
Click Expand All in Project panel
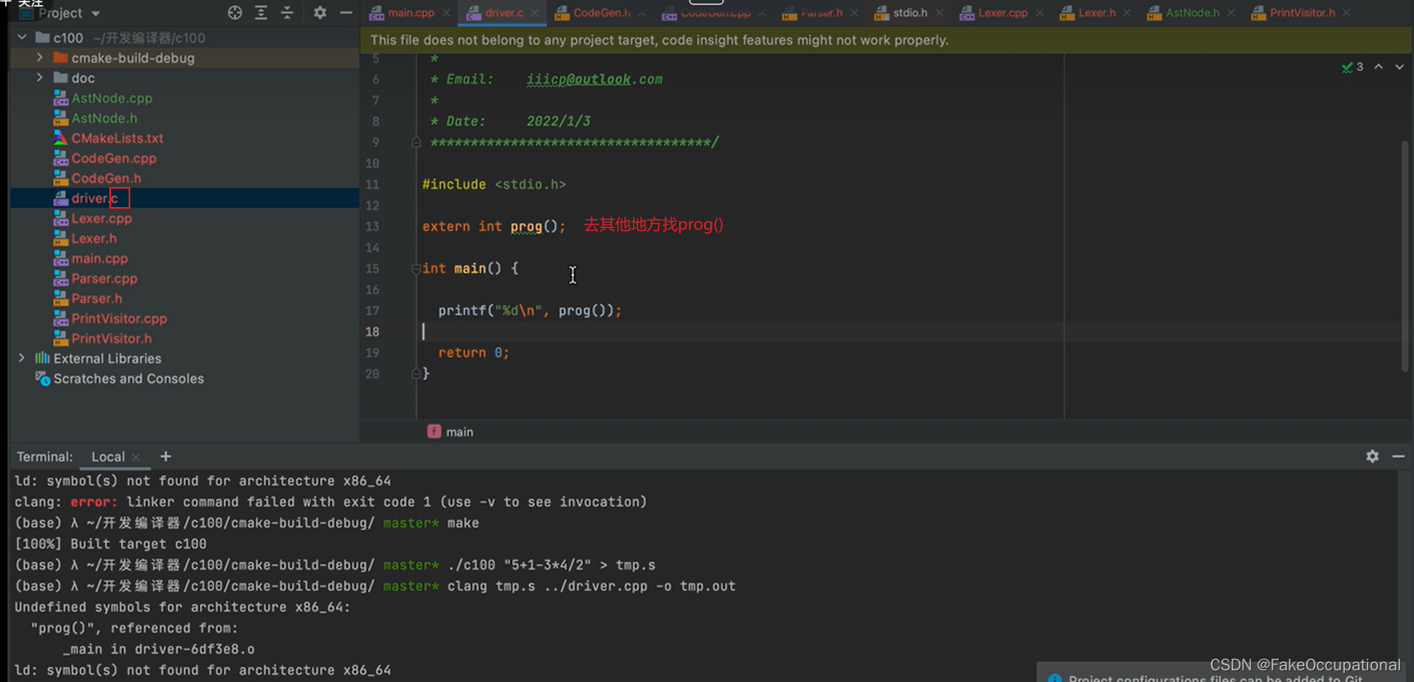tap(261, 13)
